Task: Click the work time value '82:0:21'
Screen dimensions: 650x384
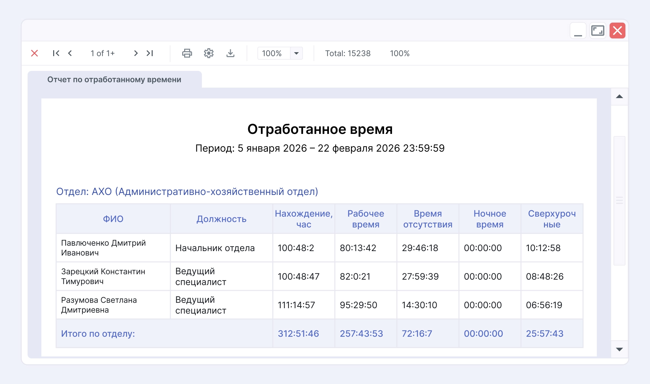Action: (x=355, y=276)
